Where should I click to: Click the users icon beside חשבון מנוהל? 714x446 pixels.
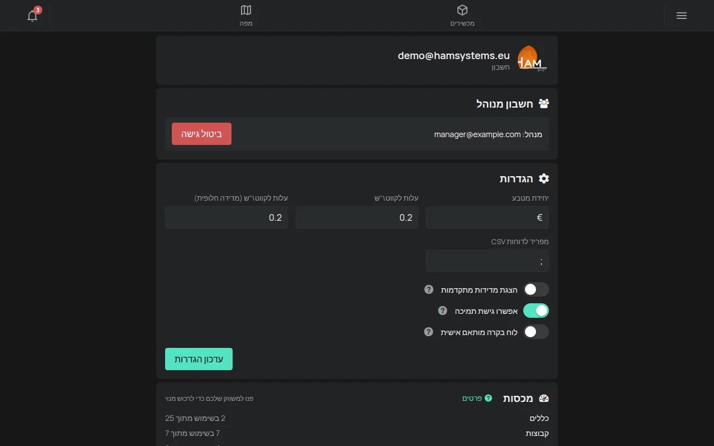[x=544, y=103]
